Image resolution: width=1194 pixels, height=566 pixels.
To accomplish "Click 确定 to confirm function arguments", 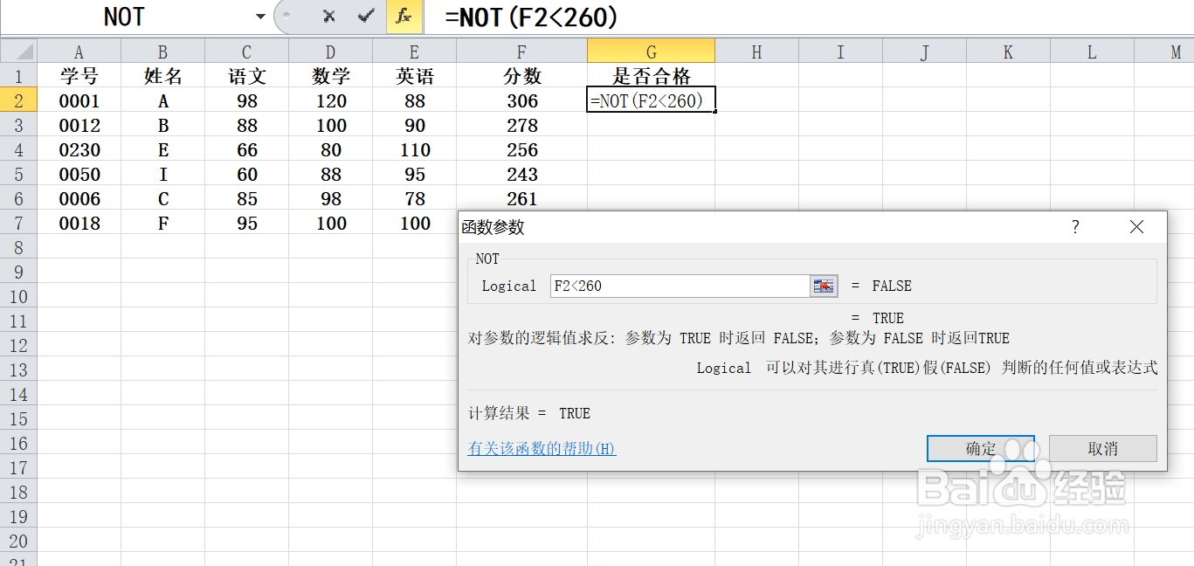I will (x=981, y=448).
